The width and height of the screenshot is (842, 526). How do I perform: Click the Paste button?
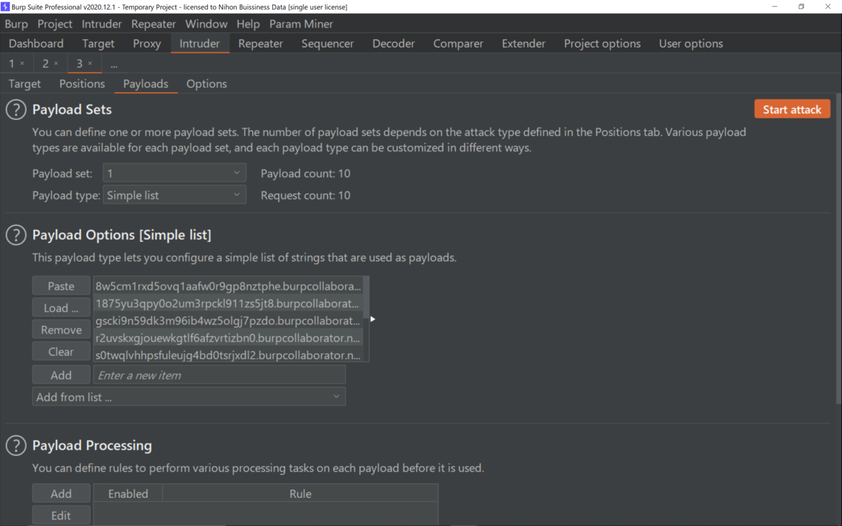pos(61,286)
